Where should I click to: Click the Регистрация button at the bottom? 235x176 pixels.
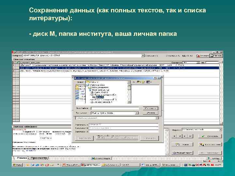tap(102, 158)
